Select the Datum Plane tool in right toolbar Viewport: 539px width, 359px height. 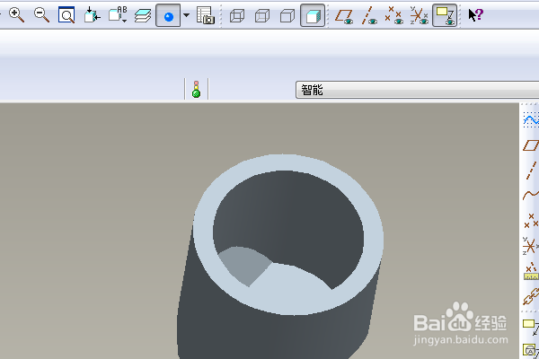coord(531,145)
